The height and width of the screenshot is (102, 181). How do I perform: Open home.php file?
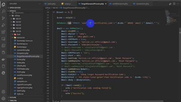click(21, 59)
